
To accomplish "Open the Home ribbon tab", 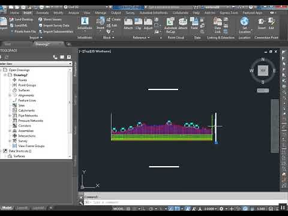I will coord(14,13).
